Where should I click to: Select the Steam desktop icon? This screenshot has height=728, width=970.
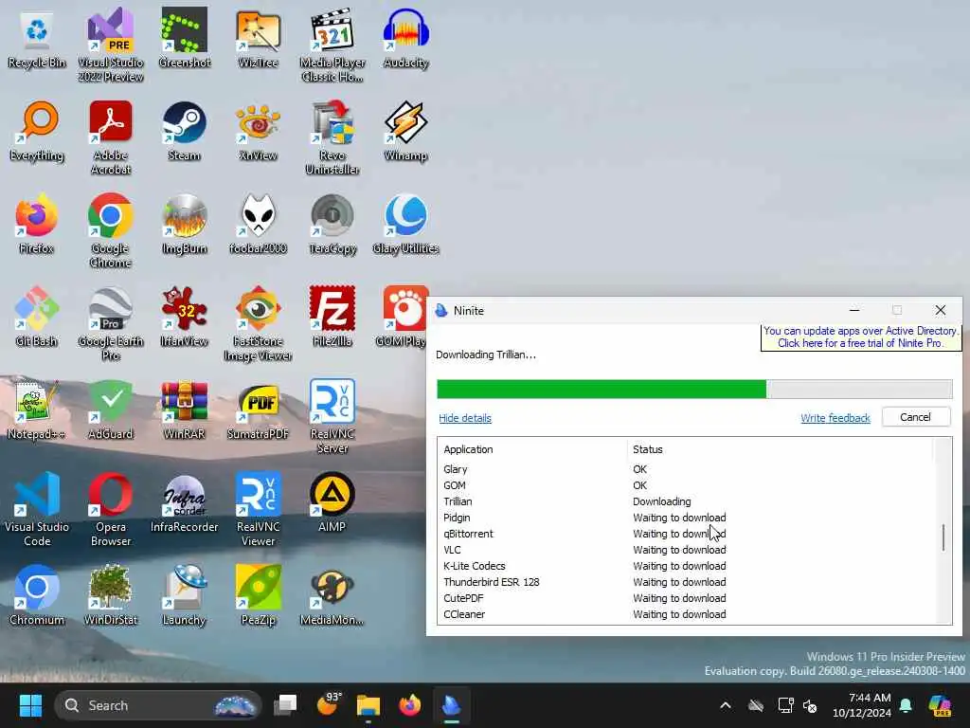pos(185,132)
